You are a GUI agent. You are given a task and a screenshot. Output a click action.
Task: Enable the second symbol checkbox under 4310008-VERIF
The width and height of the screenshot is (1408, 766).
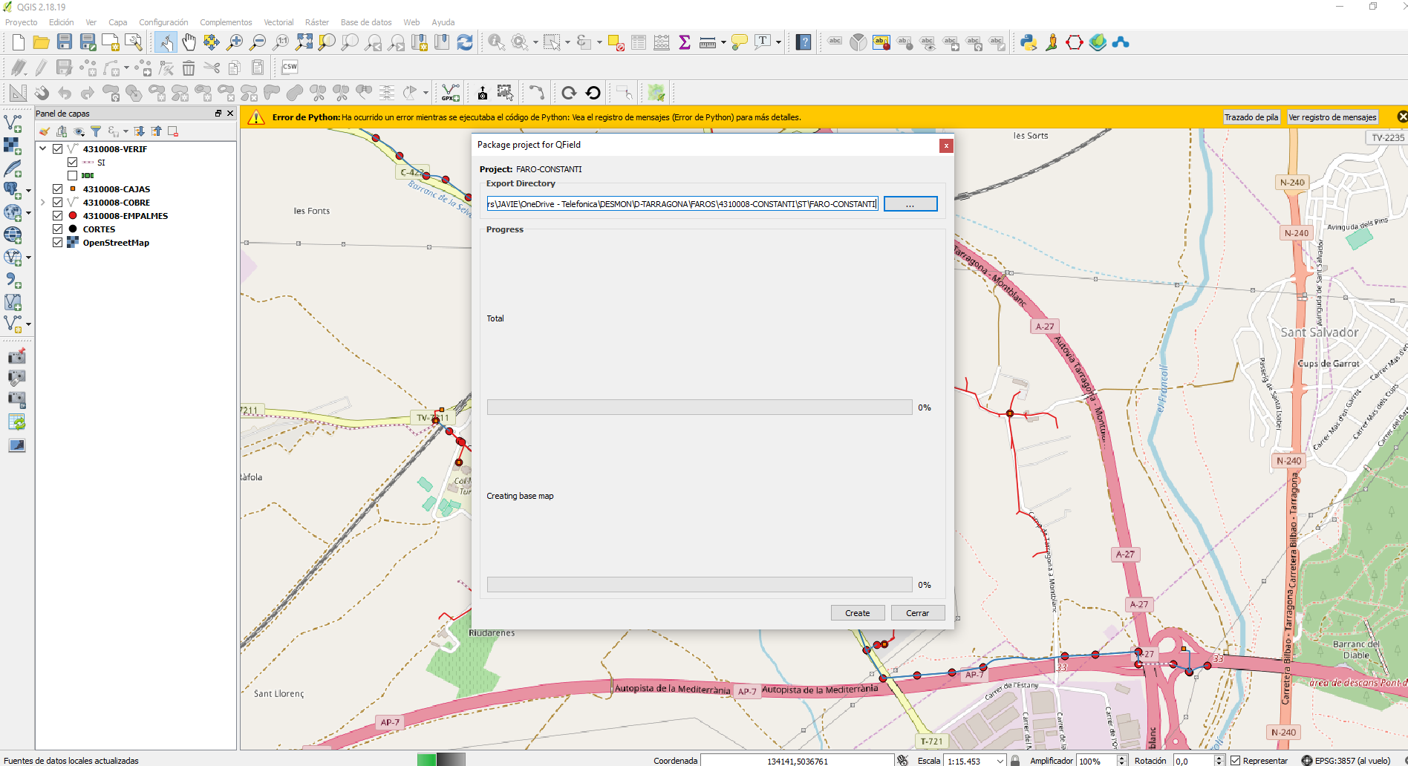click(73, 175)
